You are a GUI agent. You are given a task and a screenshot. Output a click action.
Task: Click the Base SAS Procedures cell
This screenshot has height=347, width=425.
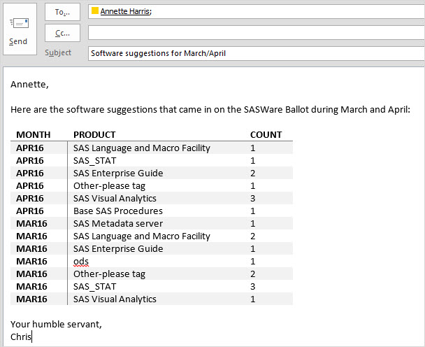click(118, 211)
